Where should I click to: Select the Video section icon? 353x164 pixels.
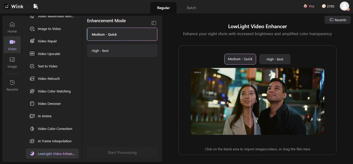(x=12, y=42)
